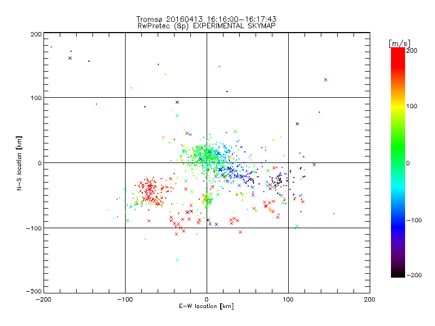Click the 'E-W location [km]' axis label

(206, 306)
